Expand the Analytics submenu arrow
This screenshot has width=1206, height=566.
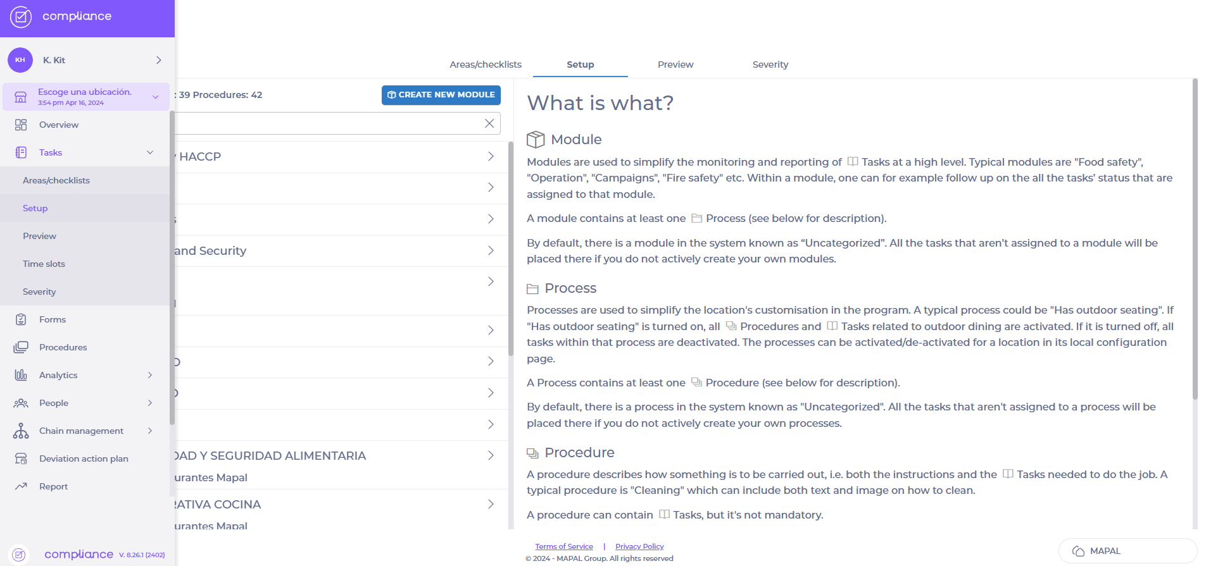click(150, 375)
